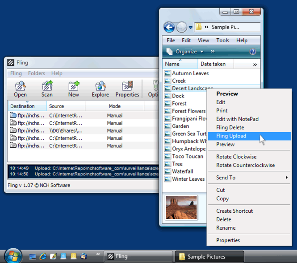The image size is (297, 263).
Task: Choose Rotate Counterclockwise
Action: [249, 165]
